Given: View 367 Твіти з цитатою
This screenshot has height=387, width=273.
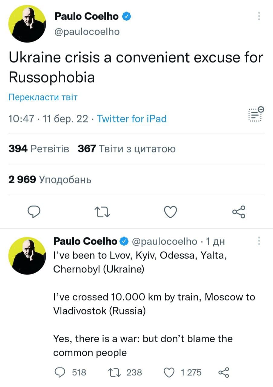Looking at the screenshot, I should [x=126, y=149].
